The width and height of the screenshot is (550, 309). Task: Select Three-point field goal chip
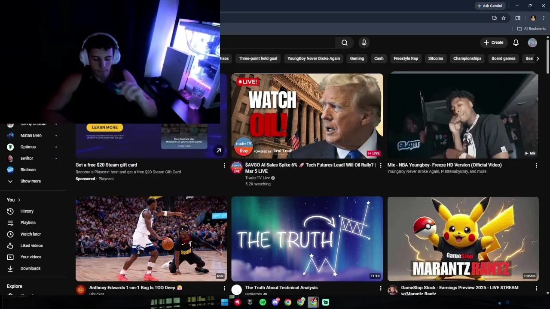[x=258, y=58]
